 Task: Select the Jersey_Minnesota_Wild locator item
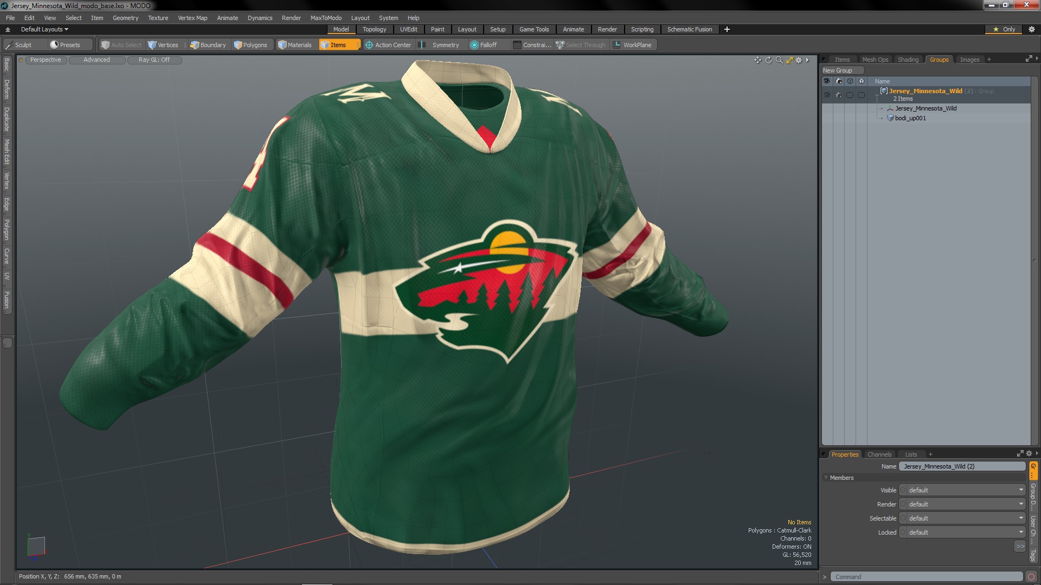tap(926, 108)
